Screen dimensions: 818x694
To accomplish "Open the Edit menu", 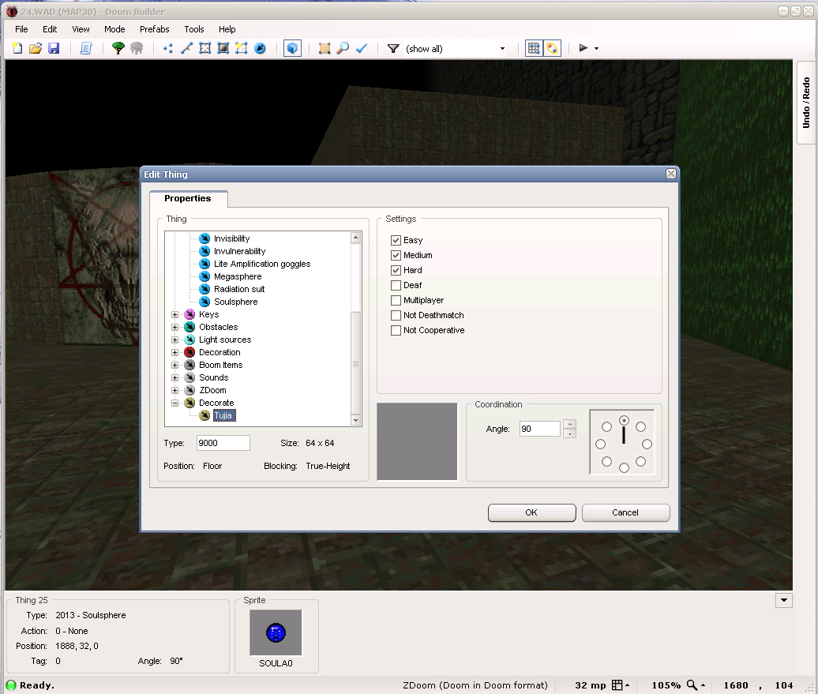I will click(50, 29).
